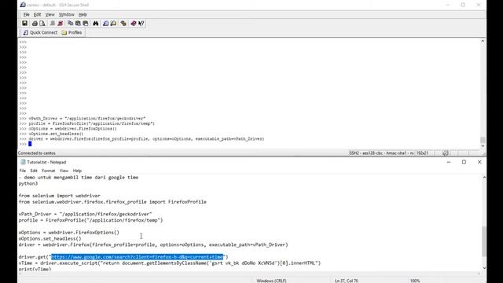Open the Profiles dropdown

point(72,32)
